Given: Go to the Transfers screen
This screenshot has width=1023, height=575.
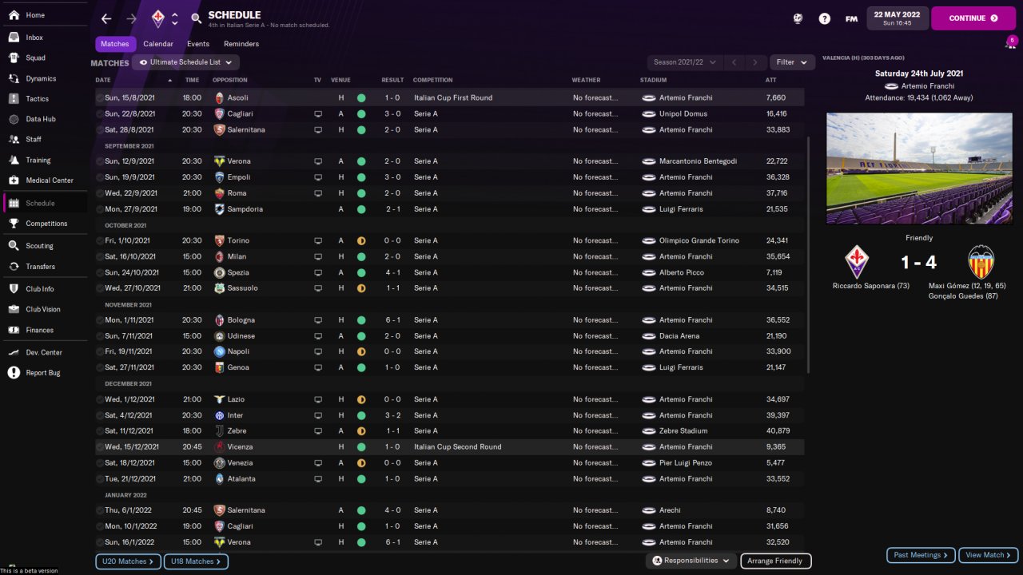Looking at the screenshot, I should 44,267.
